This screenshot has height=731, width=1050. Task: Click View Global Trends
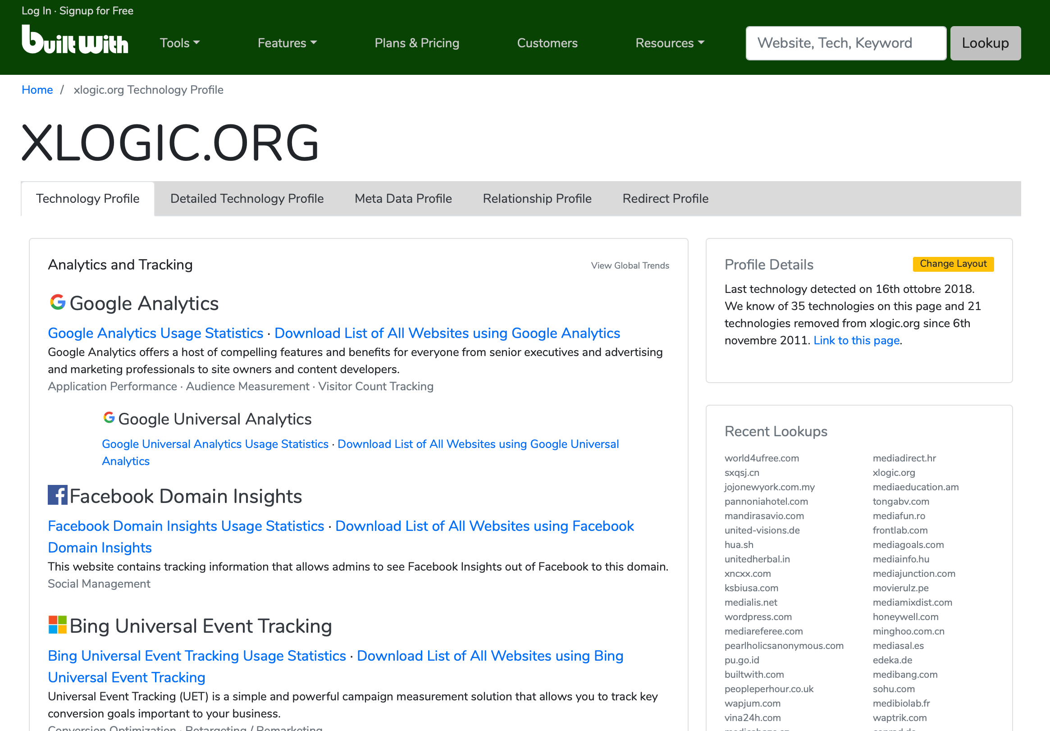tap(630, 265)
